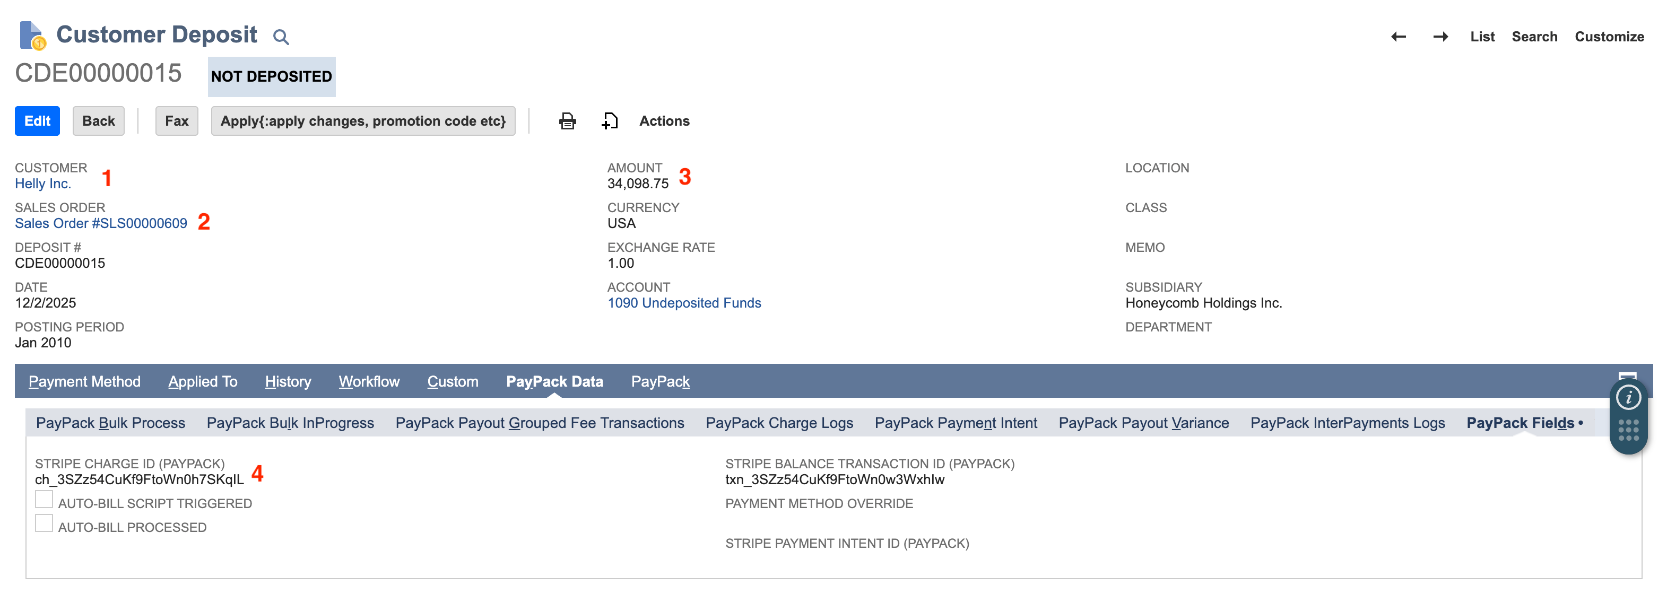This screenshot has width=1667, height=594.
Task: Check the AUTO-BILL PROCESSED box
Action: coord(44,522)
